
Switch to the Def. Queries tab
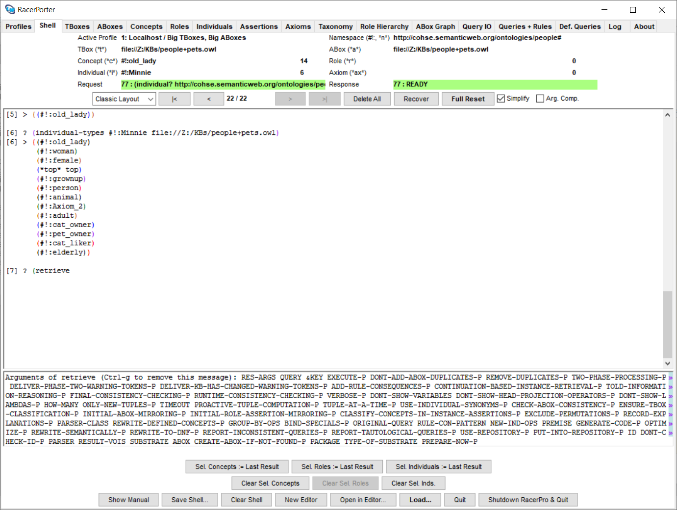click(580, 26)
